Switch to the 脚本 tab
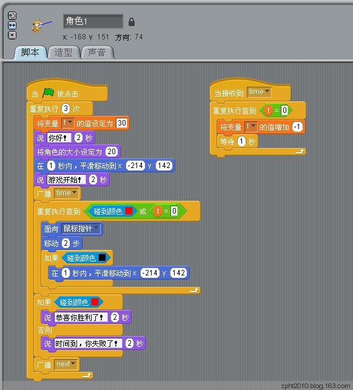353x390 pixels. (x=30, y=53)
